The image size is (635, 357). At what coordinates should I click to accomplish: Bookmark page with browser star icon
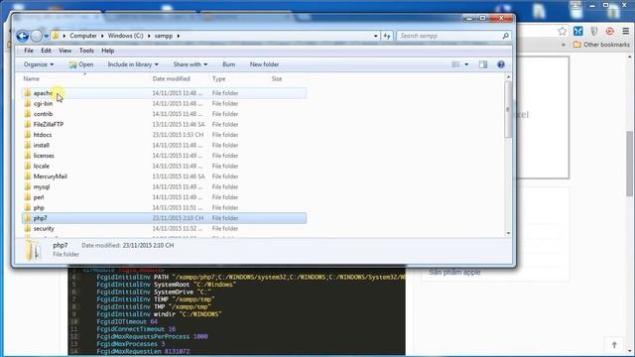563,31
